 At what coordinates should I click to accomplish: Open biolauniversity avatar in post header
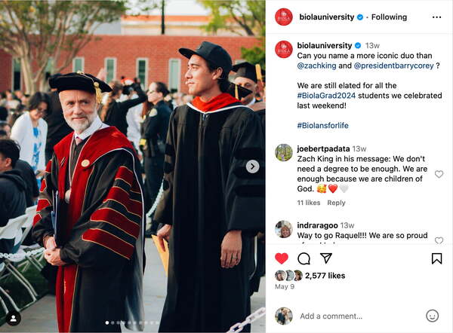pyautogui.click(x=284, y=17)
